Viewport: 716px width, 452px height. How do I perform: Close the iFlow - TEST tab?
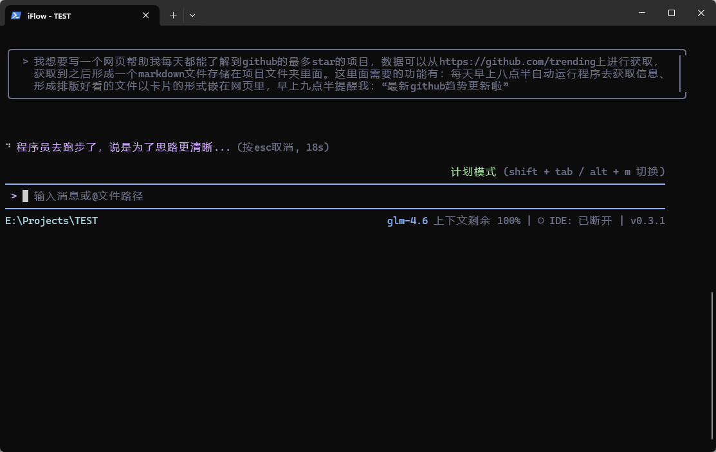tap(146, 15)
